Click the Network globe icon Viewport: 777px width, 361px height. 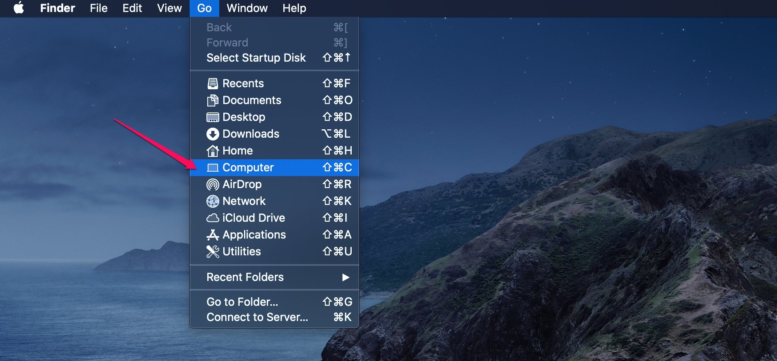(212, 201)
